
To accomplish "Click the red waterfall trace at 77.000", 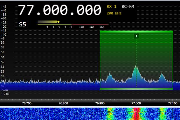I will click(136, 114).
